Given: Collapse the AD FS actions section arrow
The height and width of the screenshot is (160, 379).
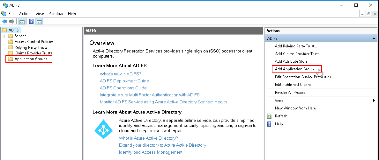Looking at the screenshot, I should coord(374,38).
